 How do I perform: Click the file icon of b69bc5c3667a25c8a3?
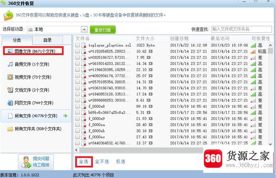click(x=84, y=112)
